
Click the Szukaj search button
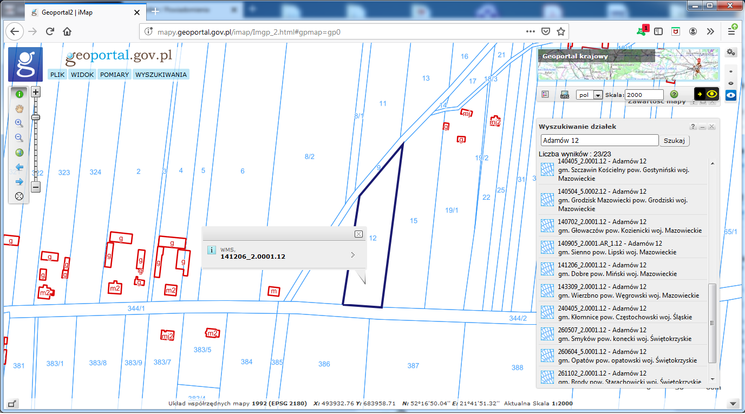click(674, 141)
